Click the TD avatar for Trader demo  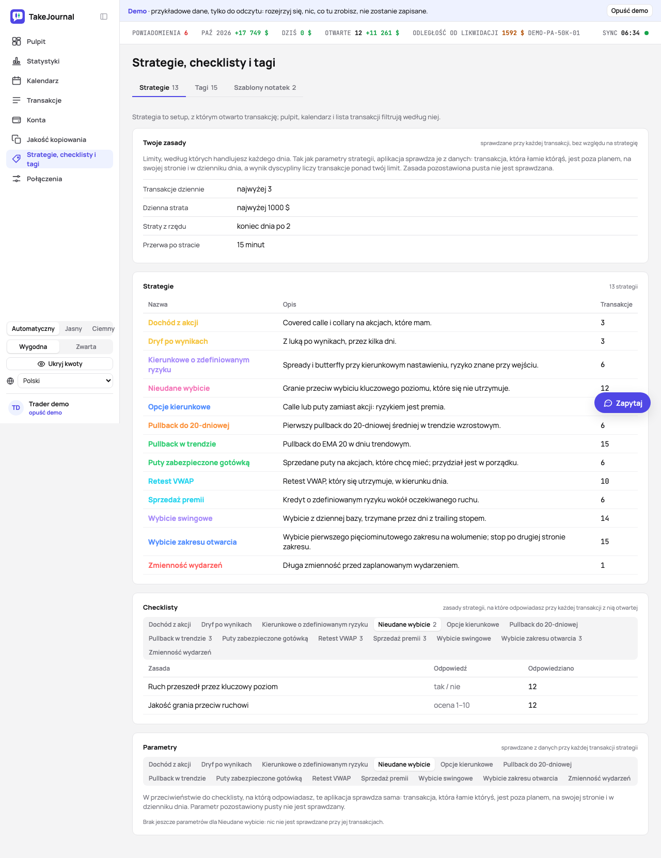coord(16,408)
